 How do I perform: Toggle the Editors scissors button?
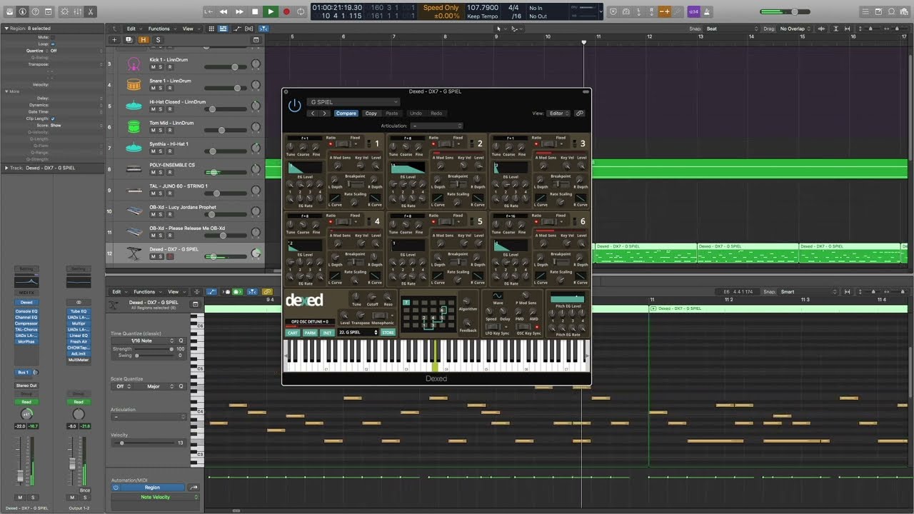91,11
